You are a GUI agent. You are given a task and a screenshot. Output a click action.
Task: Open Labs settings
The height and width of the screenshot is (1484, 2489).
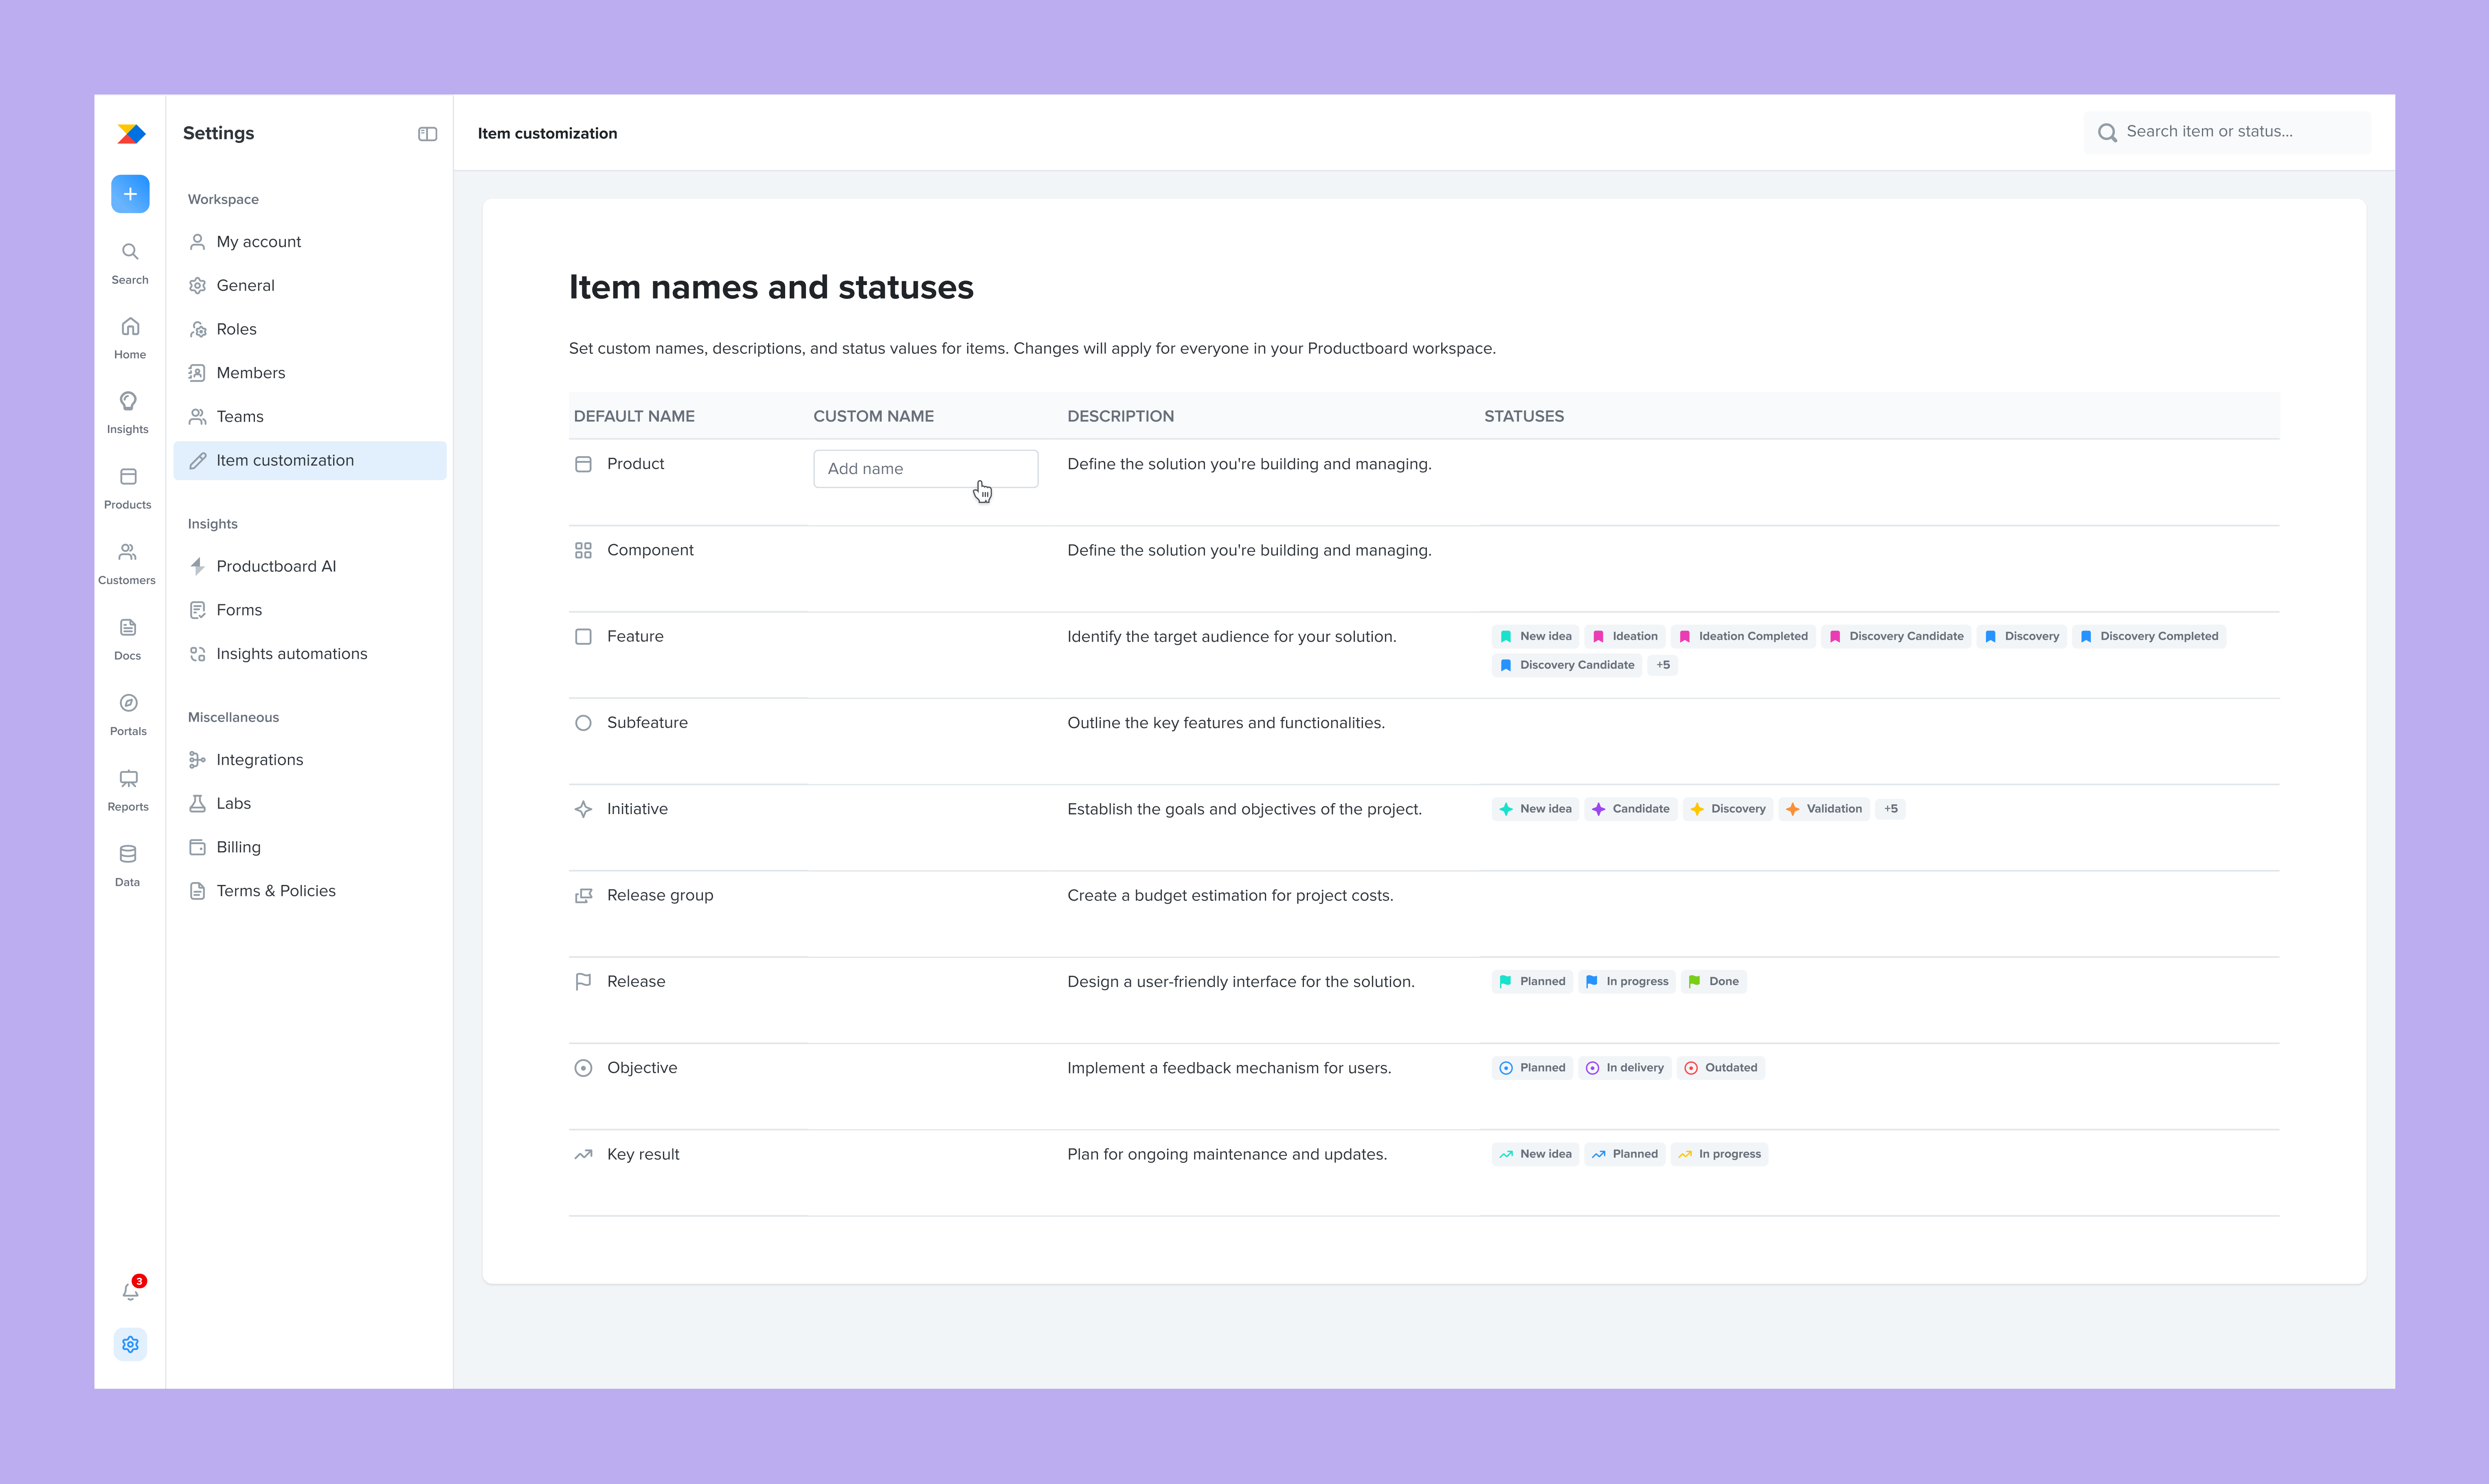[310, 804]
